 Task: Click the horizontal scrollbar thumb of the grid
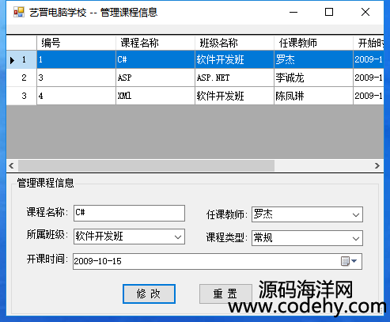point(146,166)
